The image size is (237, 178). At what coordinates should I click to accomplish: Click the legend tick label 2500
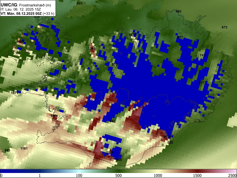[233, 175]
